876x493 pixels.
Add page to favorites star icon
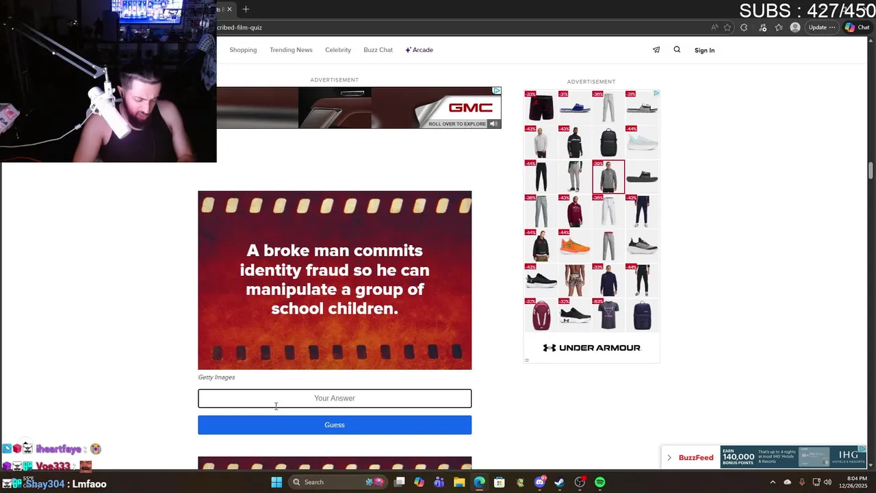(x=727, y=27)
